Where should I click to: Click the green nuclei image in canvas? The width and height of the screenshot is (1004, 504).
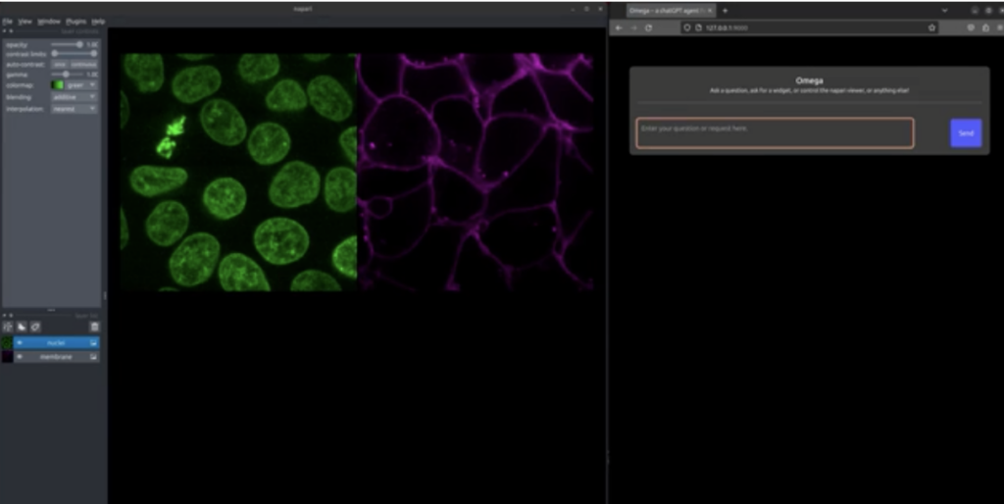[238, 173]
